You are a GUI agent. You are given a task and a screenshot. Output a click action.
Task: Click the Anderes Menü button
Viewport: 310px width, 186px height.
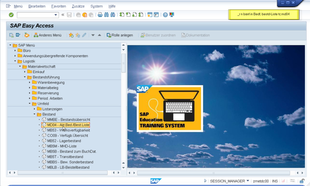tap(48, 35)
